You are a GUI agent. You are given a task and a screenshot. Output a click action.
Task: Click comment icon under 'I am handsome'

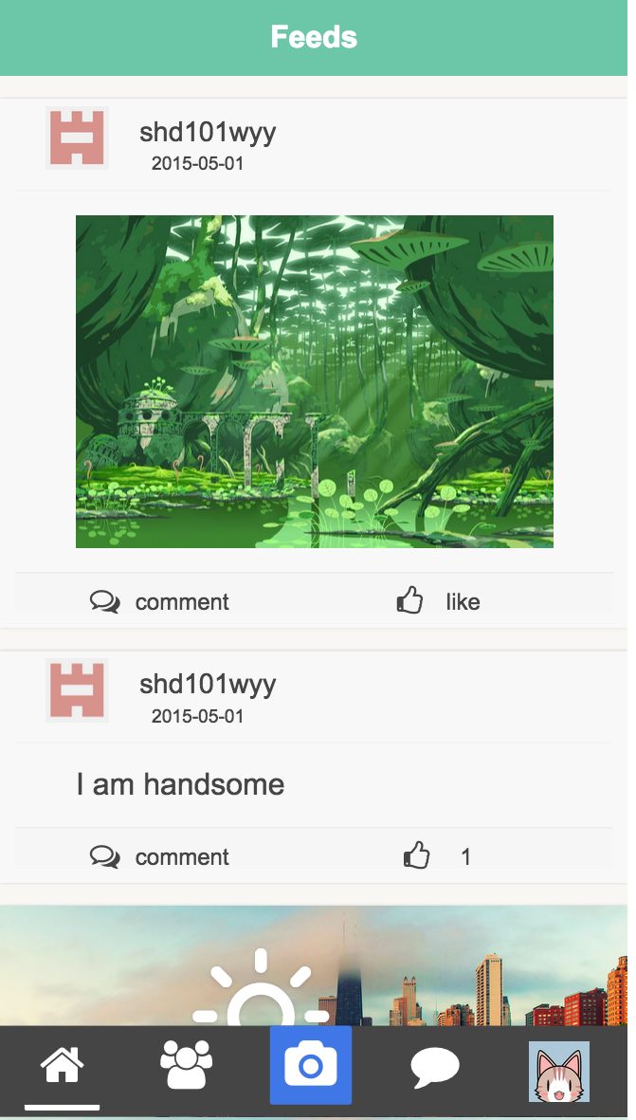pos(105,856)
